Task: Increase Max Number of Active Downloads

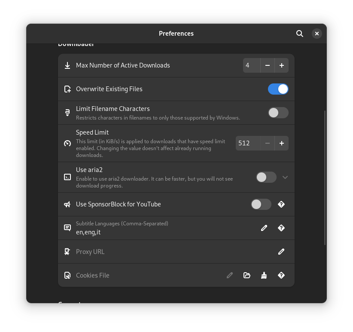Action: click(x=282, y=65)
